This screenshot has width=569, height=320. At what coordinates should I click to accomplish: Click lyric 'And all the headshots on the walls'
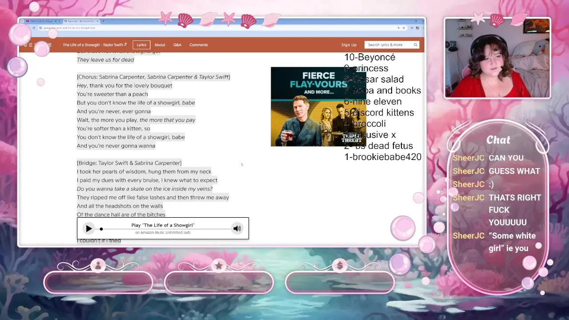coord(120,206)
